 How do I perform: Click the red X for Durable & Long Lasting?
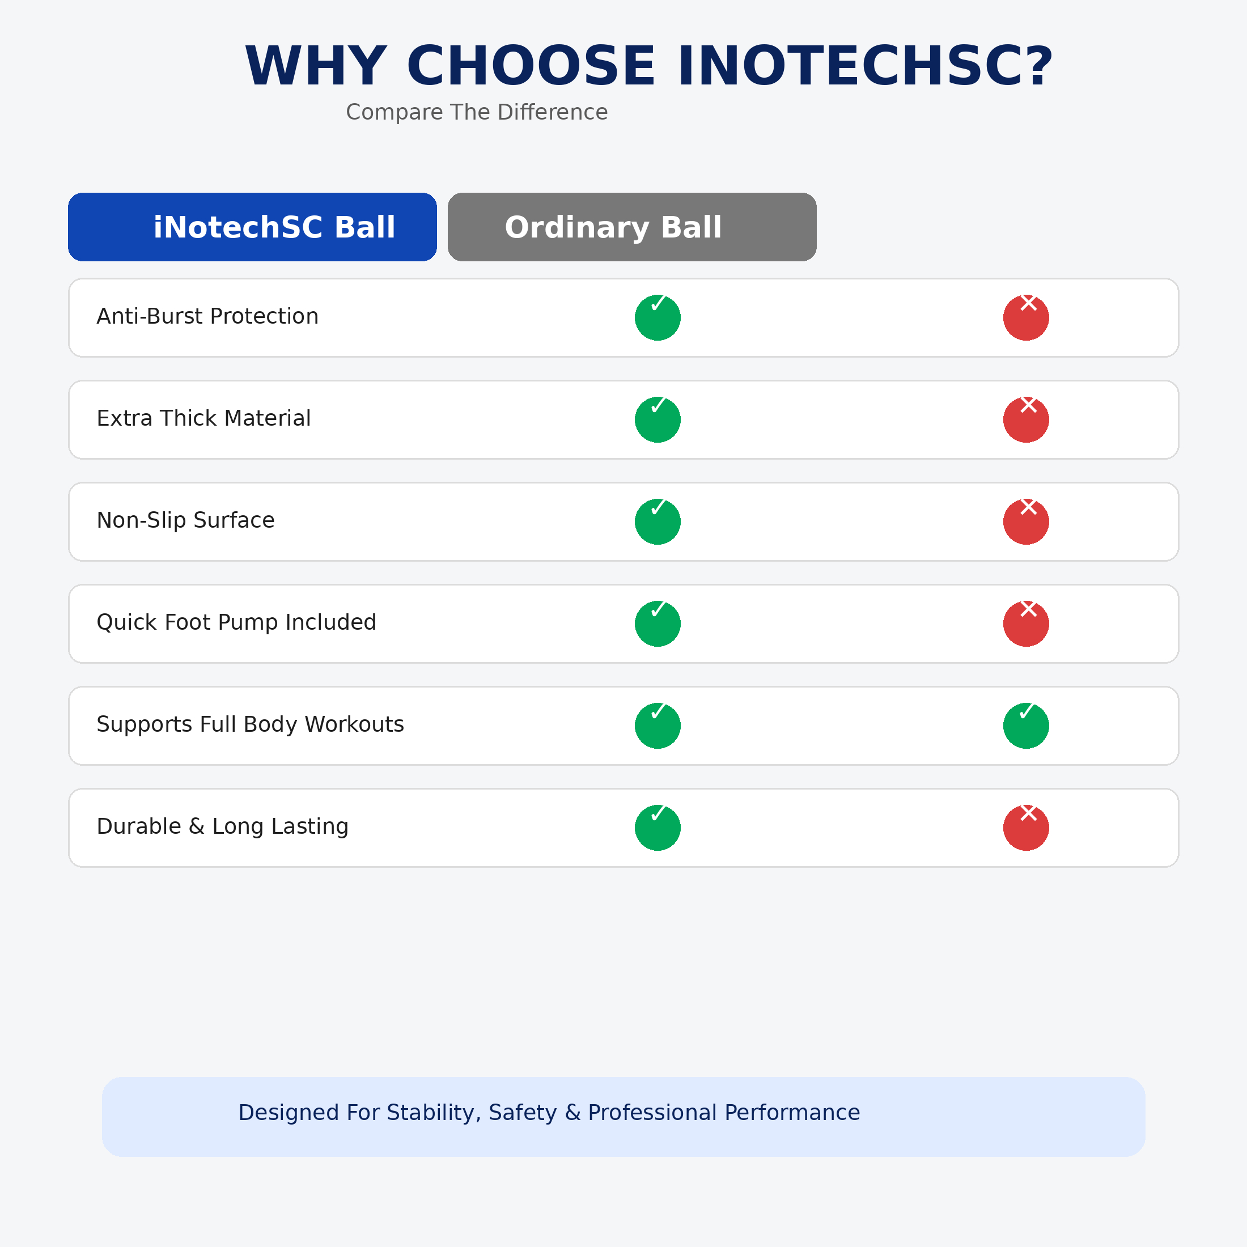(x=1027, y=828)
